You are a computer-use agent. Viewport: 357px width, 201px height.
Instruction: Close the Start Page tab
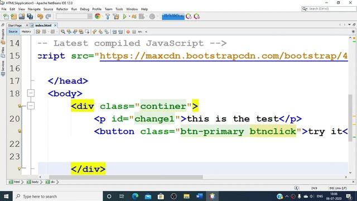[x=27, y=25]
